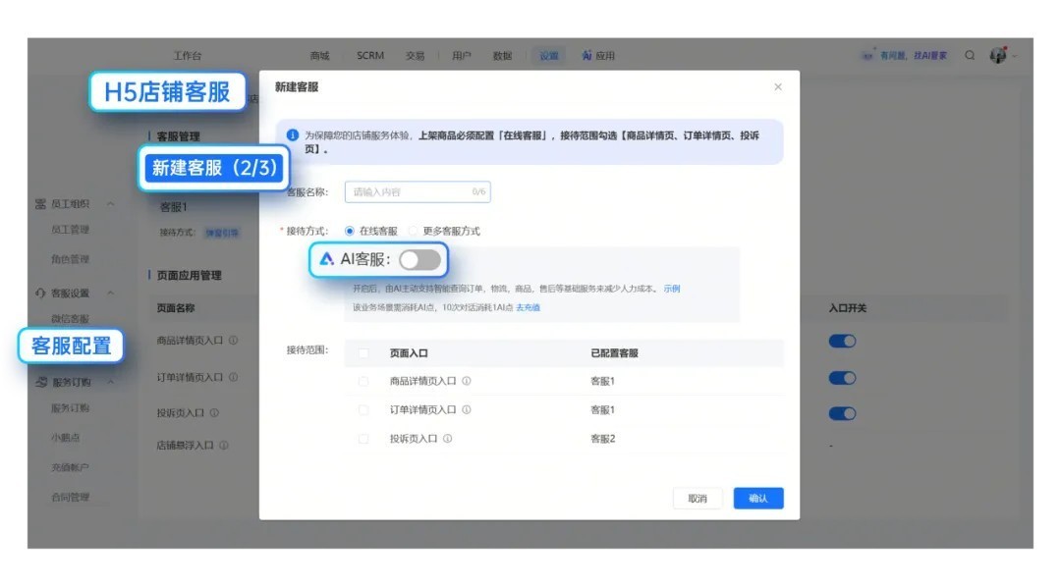Screen dimensions: 1061x587
Task: Click the 弹窗引导 tag under 客服1
Action: coord(222,233)
